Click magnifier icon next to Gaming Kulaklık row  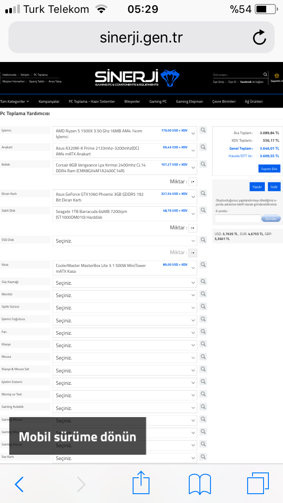coord(203,406)
